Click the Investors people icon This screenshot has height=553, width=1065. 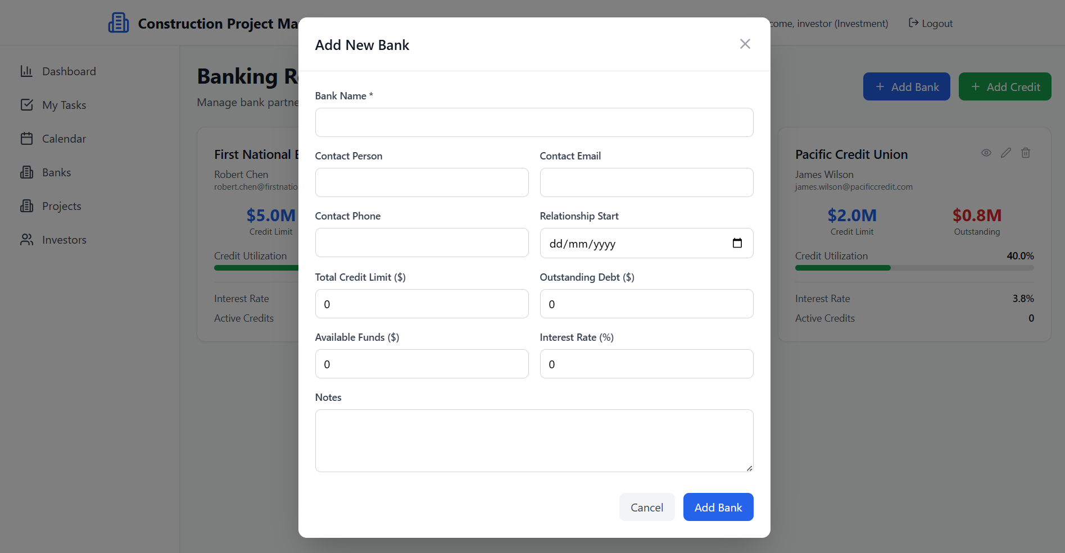click(26, 240)
